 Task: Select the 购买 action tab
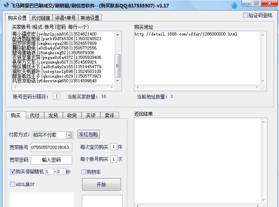(16, 115)
